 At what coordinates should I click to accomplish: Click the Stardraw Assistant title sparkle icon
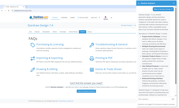point(139,3)
